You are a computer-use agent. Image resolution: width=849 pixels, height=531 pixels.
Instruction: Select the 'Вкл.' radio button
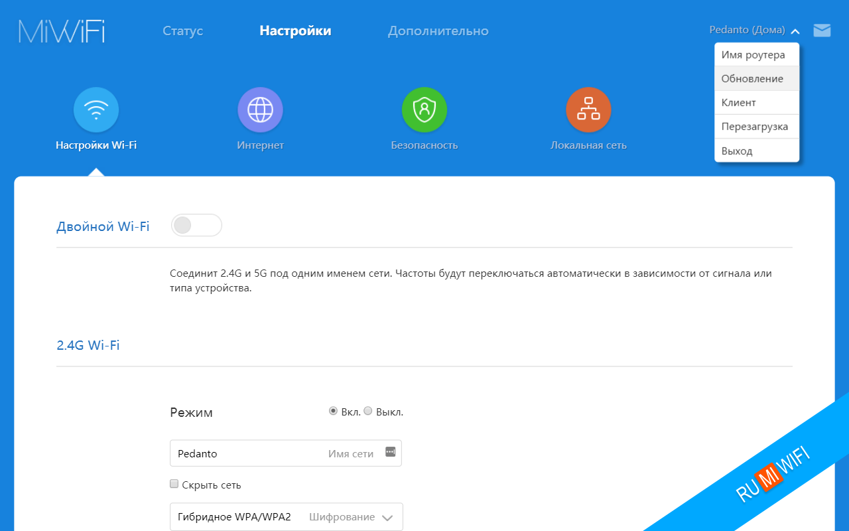333,412
